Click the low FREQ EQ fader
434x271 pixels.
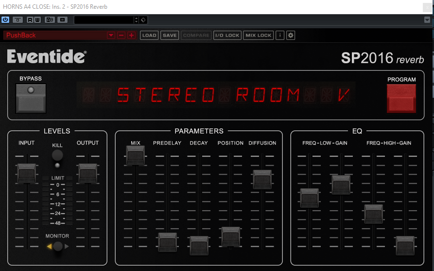(310, 198)
